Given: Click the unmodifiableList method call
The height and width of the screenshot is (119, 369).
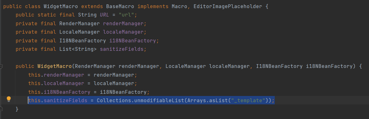Looking at the screenshot, I should (x=159, y=100).
